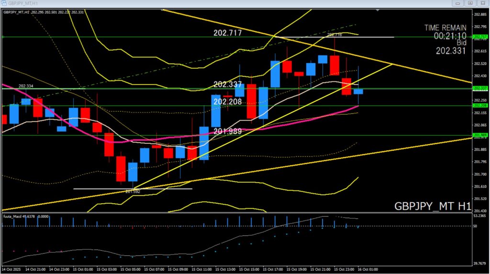Image resolution: width=490 pixels, height=274 pixels.
Task: Click the 202.885 value on price scale
Action: click(479, 14)
